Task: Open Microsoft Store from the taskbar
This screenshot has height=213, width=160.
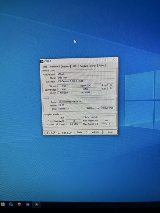Action: click(2, 204)
